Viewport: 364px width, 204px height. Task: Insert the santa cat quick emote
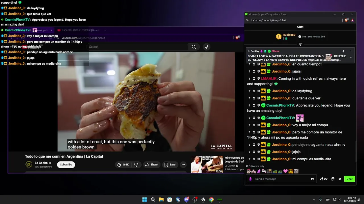(x=248, y=171)
